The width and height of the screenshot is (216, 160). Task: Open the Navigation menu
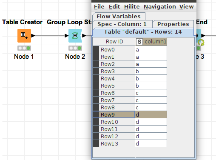160,7
